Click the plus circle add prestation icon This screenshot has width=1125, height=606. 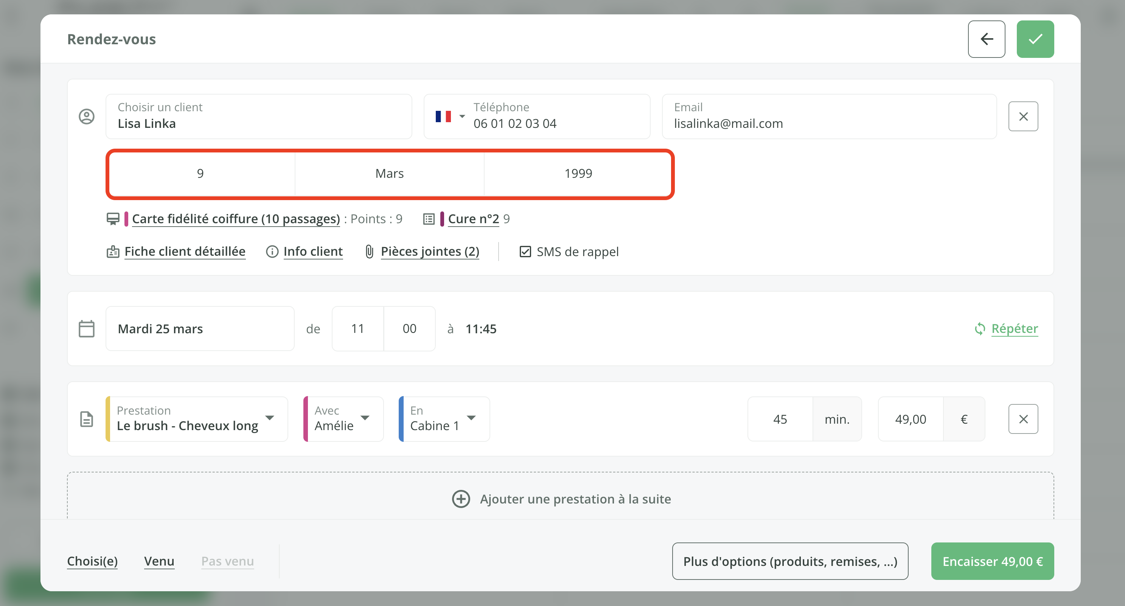click(x=461, y=499)
